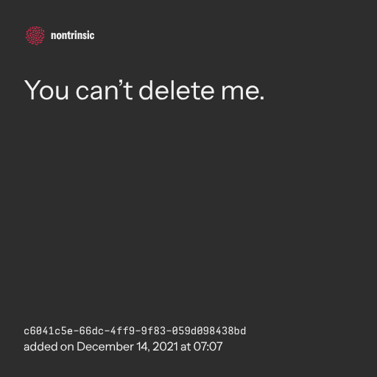Click the "added on December 14, 2021" line
Viewport: 377px width, 377px height.
point(123,347)
